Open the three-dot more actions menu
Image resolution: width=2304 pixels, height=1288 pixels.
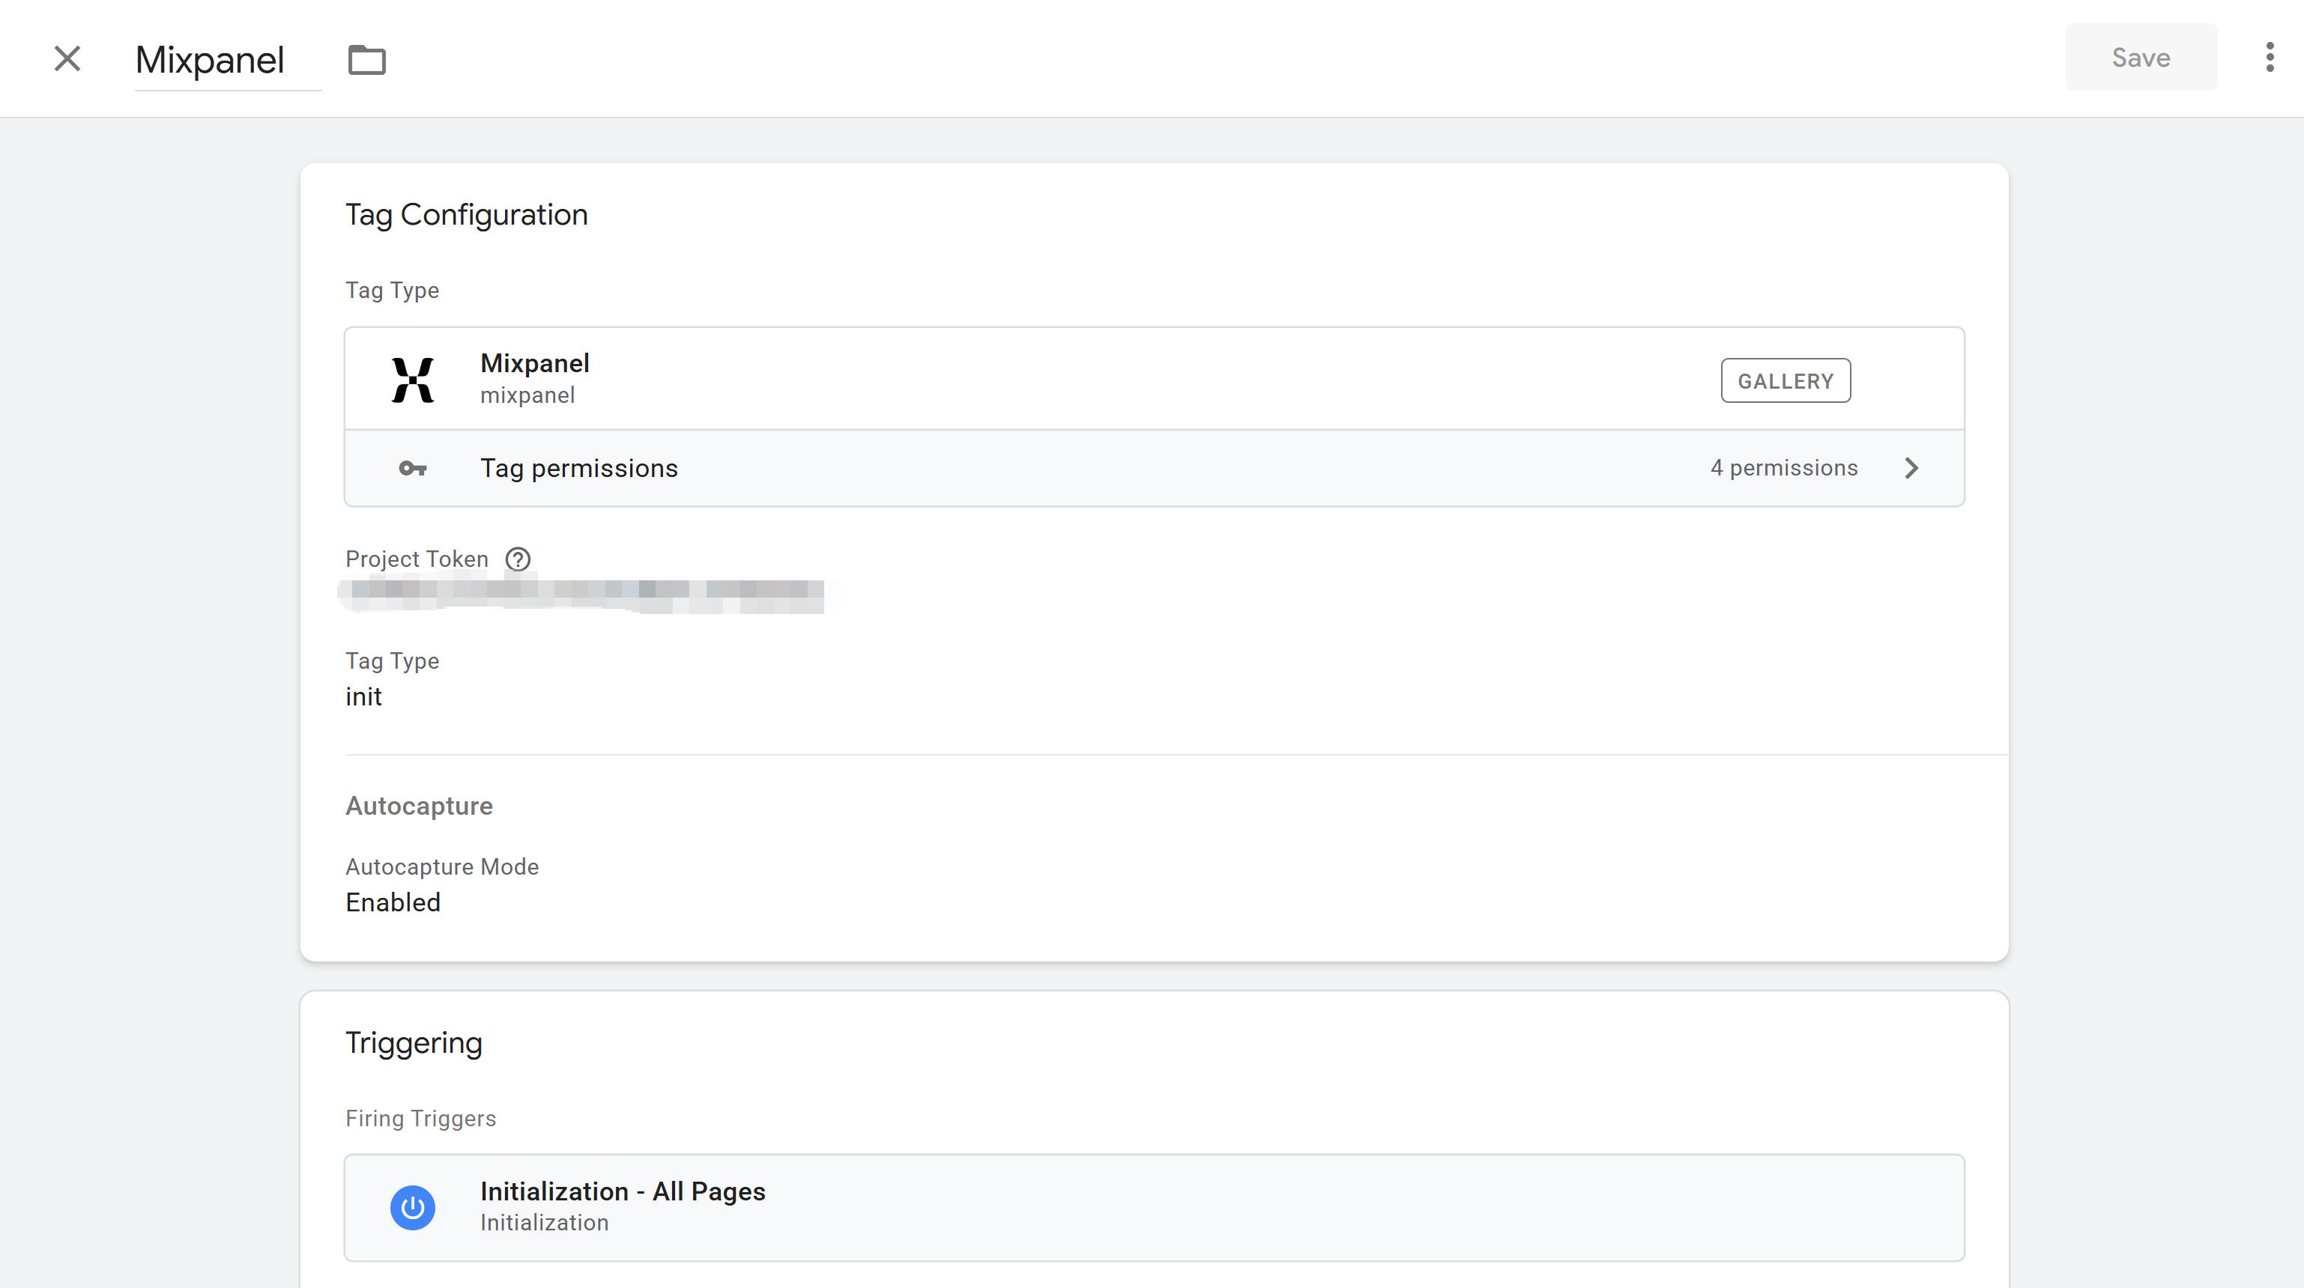tap(2269, 57)
